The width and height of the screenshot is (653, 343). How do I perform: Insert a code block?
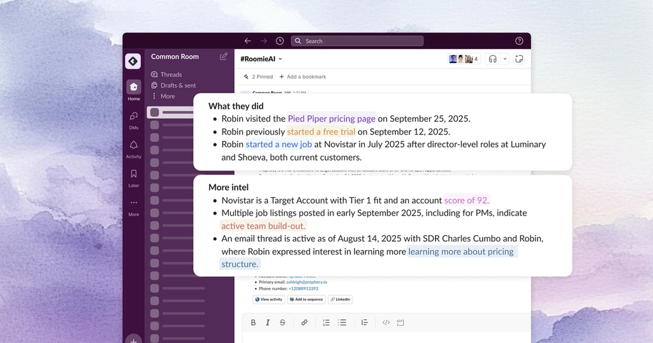pyautogui.click(x=400, y=323)
